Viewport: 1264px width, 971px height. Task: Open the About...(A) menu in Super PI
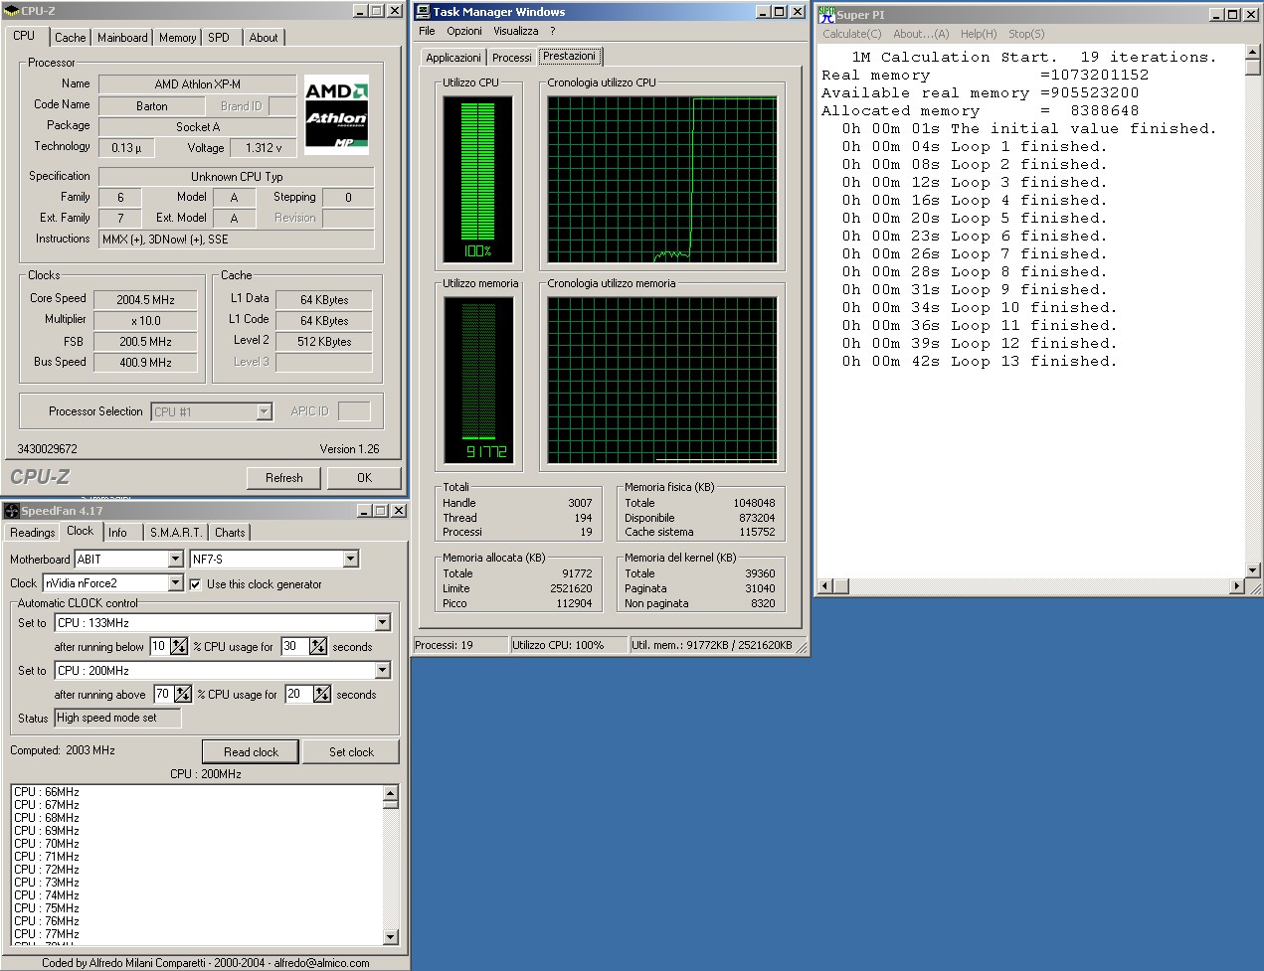[921, 34]
